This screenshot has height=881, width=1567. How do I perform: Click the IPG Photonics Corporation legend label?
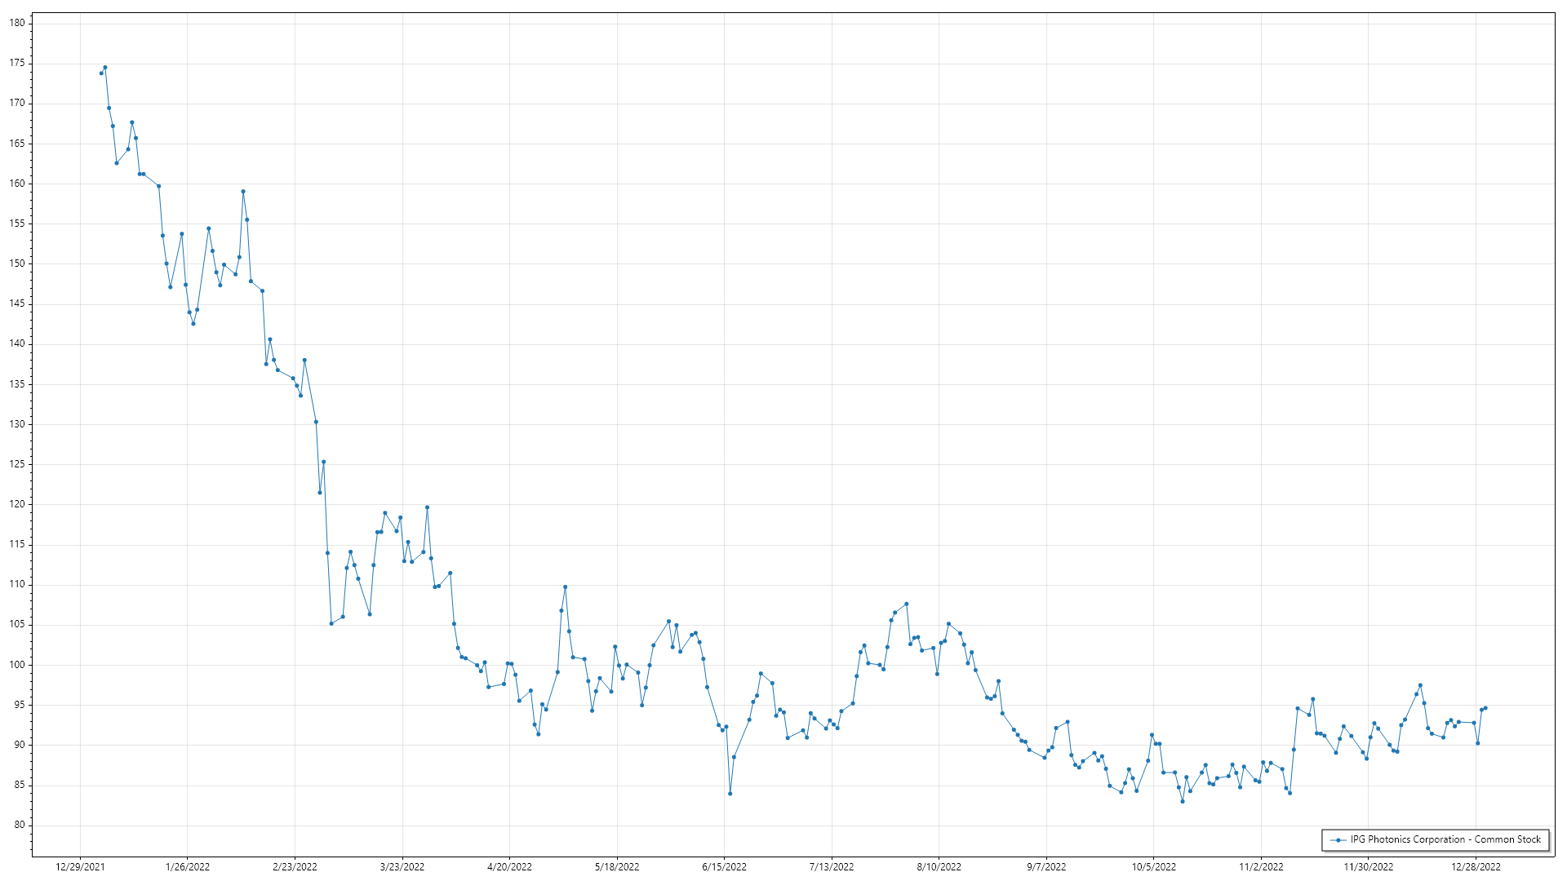(x=1445, y=839)
